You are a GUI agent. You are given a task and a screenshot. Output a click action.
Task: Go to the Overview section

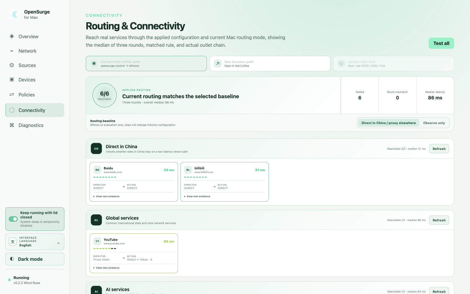click(x=35, y=36)
